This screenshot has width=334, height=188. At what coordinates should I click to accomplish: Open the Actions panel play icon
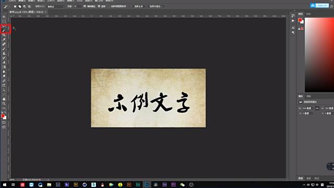coord(293,21)
